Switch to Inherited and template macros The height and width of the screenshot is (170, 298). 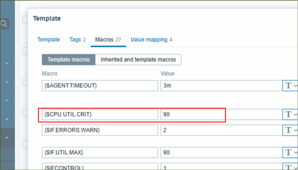[138, 60]
